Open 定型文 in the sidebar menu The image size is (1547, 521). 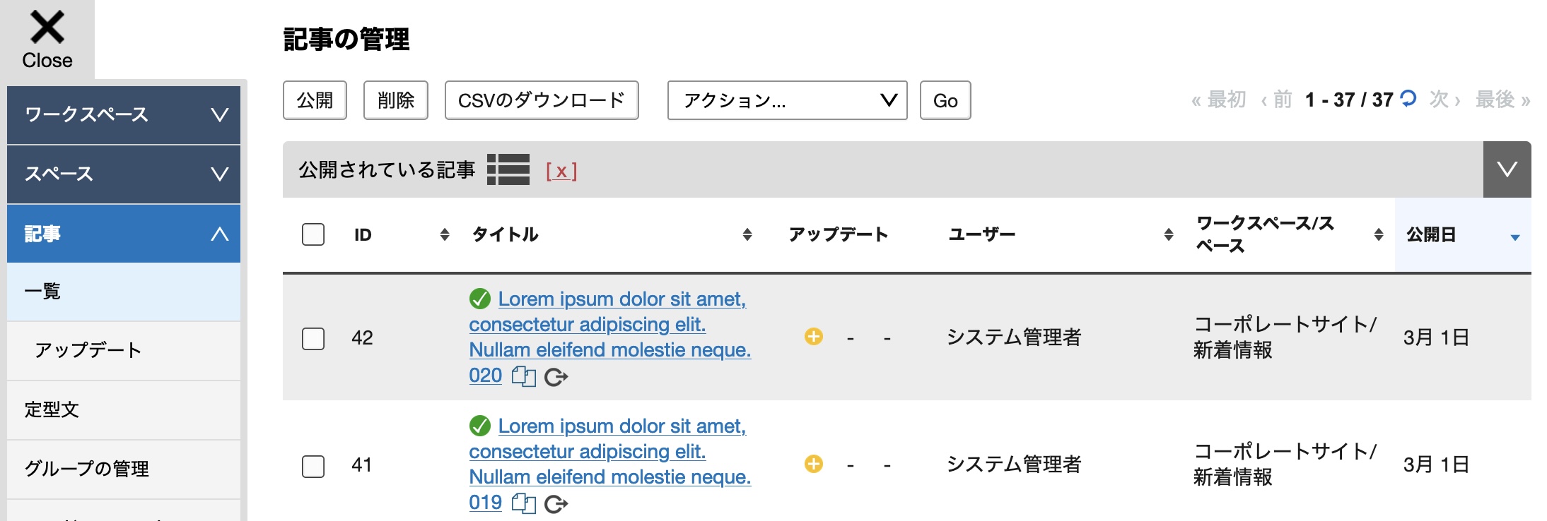[124, 410]
